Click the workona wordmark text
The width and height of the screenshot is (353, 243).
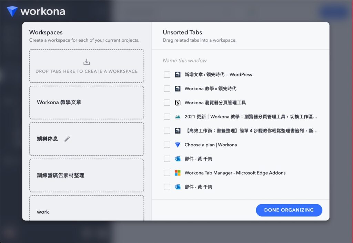pyautogui.click(x=43, y=11)
